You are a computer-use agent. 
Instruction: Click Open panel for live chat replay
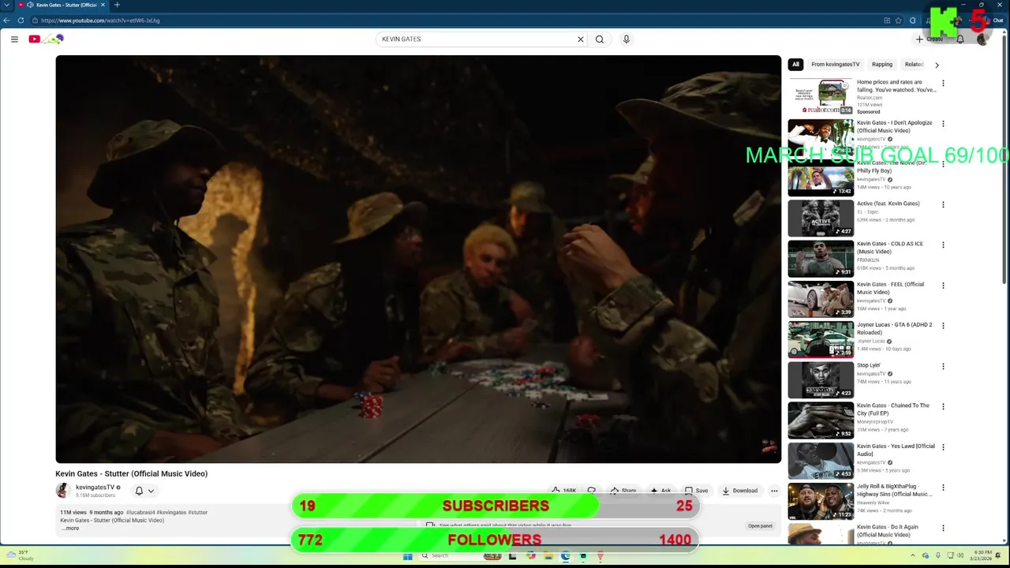(761, 526)
